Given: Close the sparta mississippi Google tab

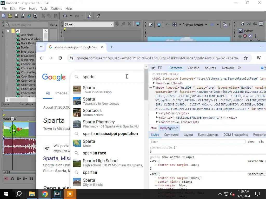Looking at the screenshot, I should 102,47.
